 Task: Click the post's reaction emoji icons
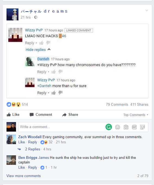[14, 104]
